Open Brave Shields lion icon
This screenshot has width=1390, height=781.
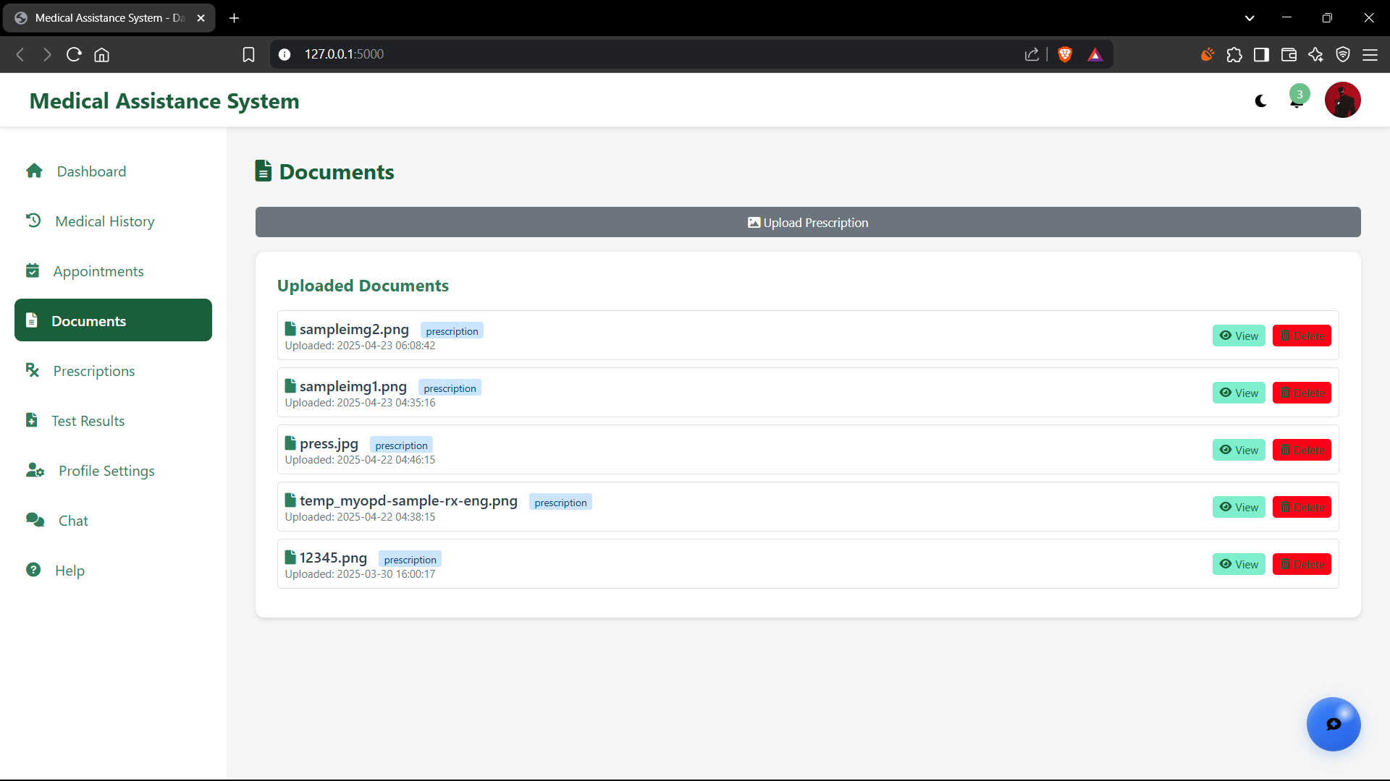(x=1065, y=54)
